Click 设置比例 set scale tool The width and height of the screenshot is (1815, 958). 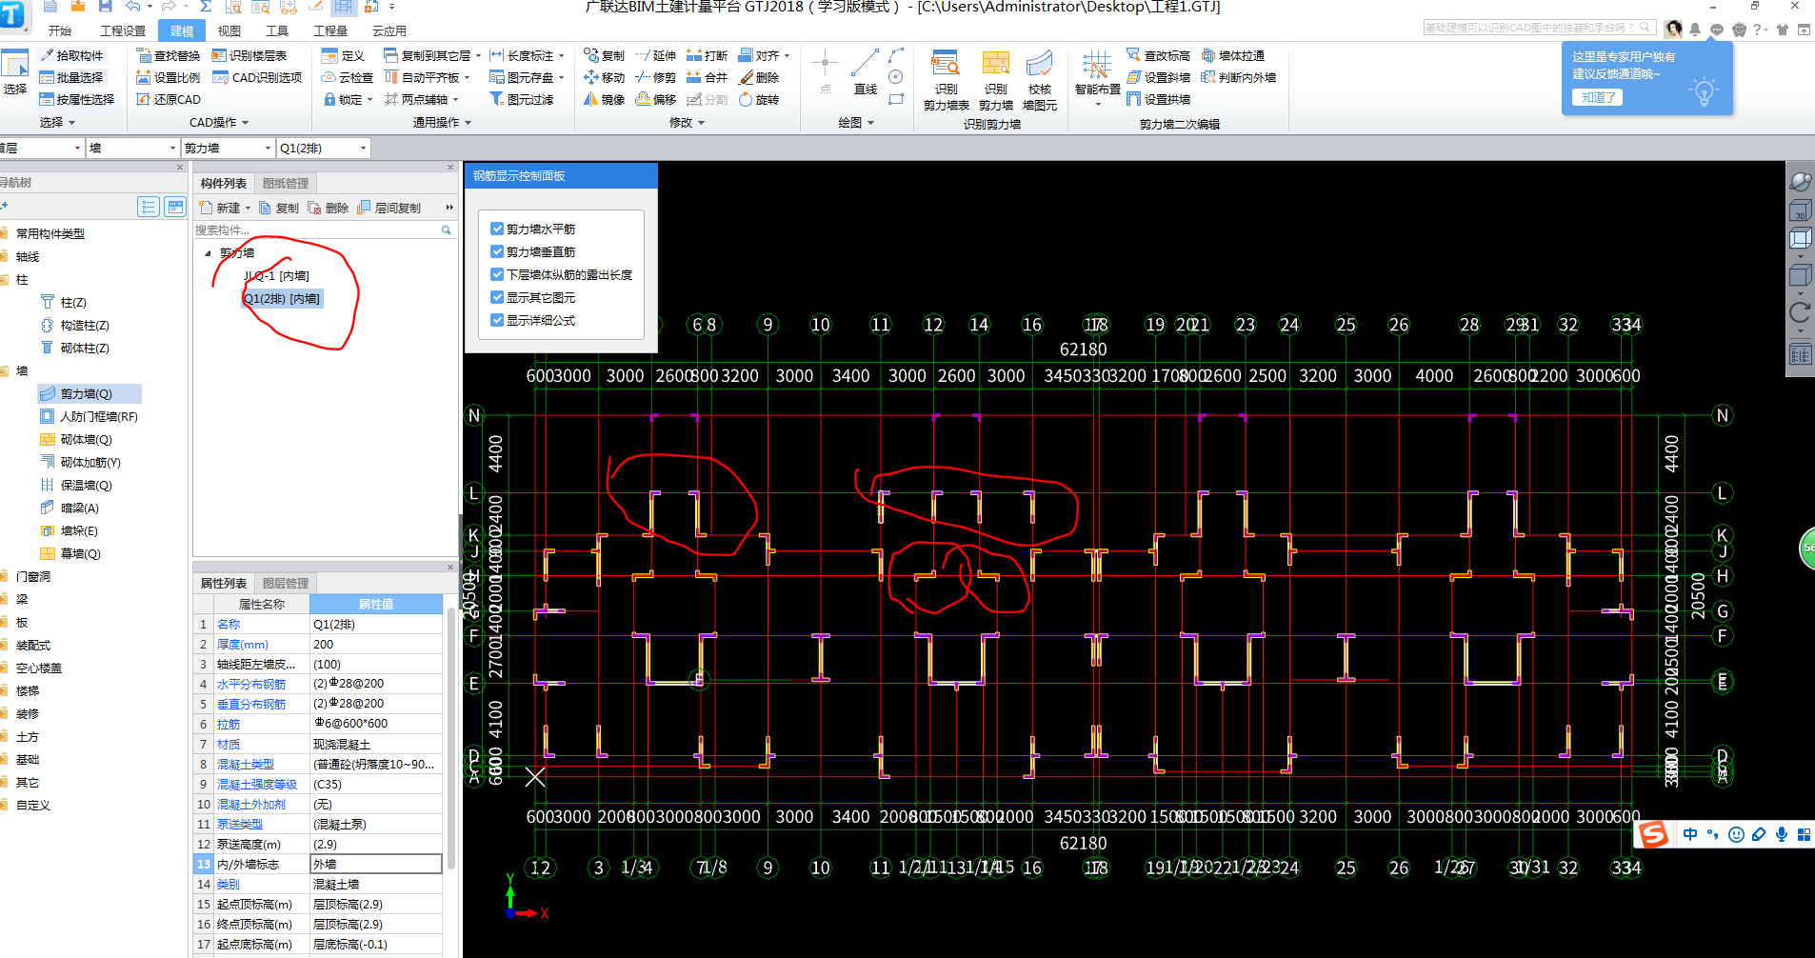[x=169, y=77]
